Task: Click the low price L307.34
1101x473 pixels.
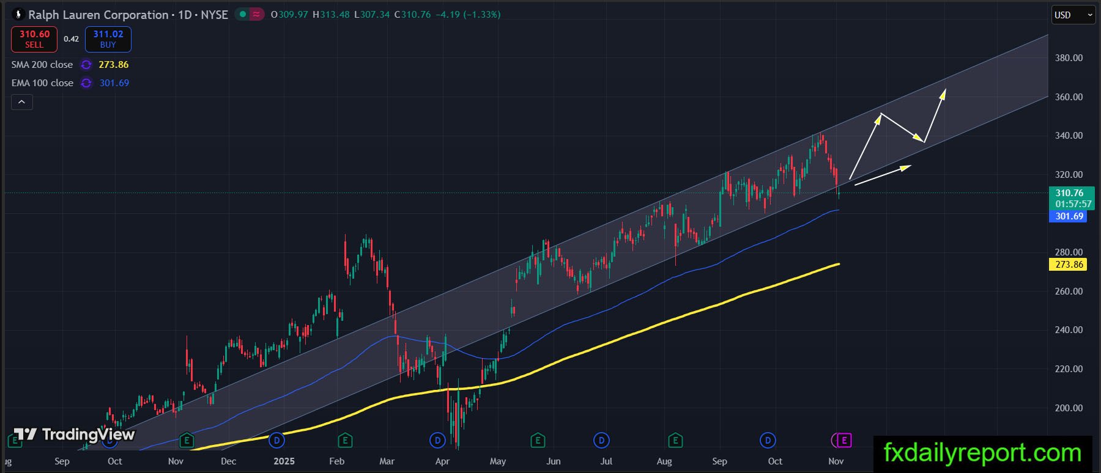Action: 372,15
